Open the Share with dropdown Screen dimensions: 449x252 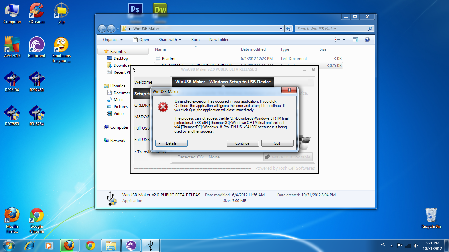tap(170, 40)
